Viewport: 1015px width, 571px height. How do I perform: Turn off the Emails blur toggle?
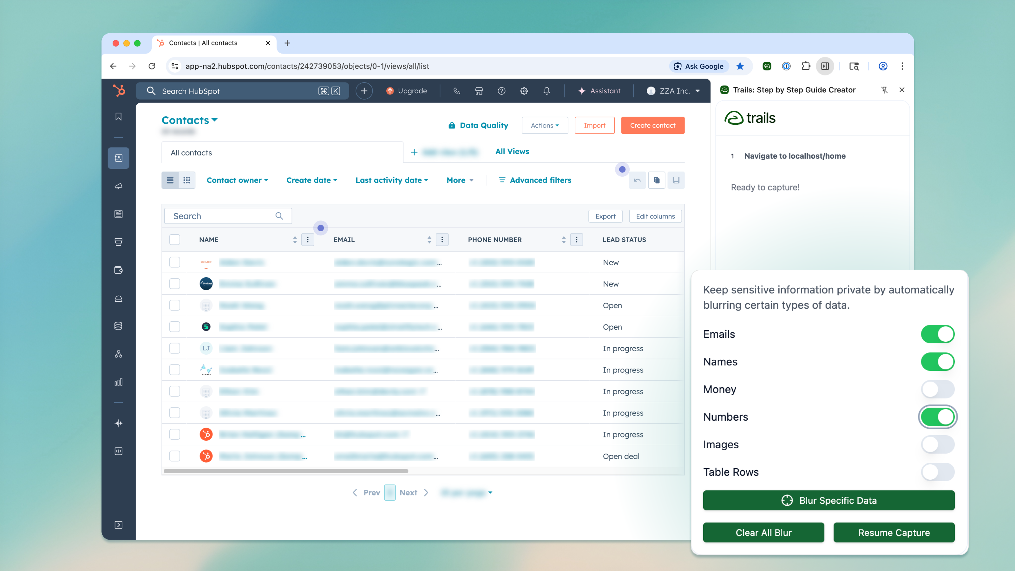pyautogui.click(x=937, y=334)
